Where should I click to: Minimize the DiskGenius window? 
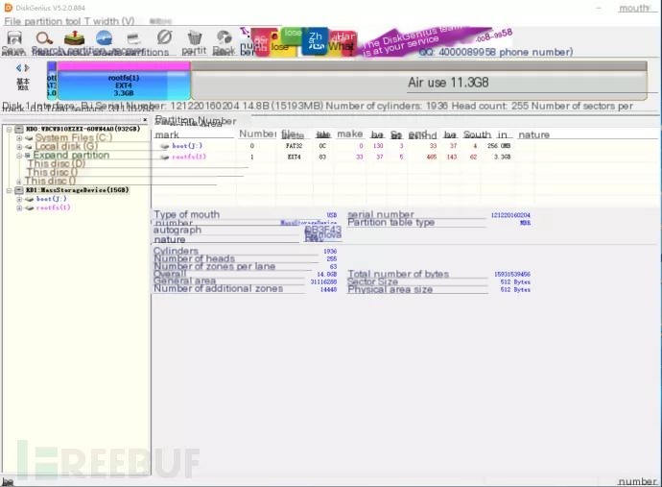[599, 8]
